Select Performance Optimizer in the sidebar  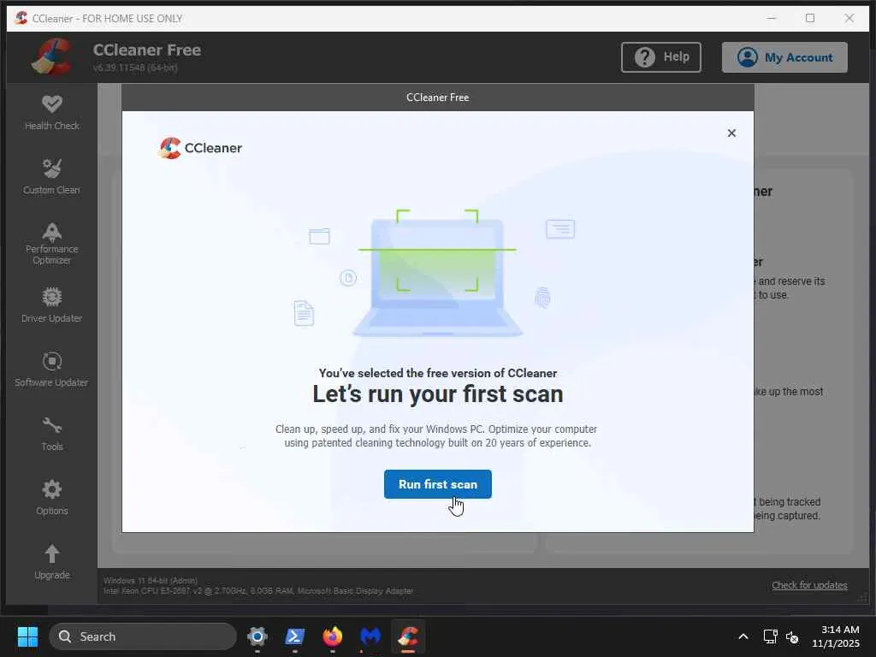pos(51,244)
